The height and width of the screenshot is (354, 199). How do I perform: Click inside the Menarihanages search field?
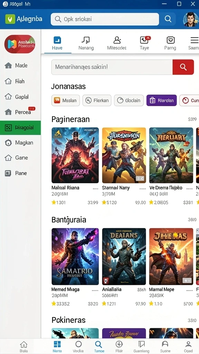point(112,67)
